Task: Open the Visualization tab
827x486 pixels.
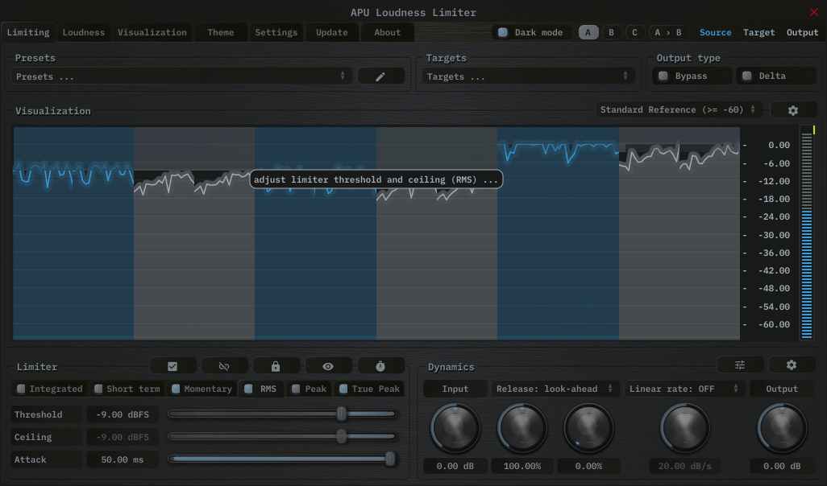Action: [x=152, y=33]
